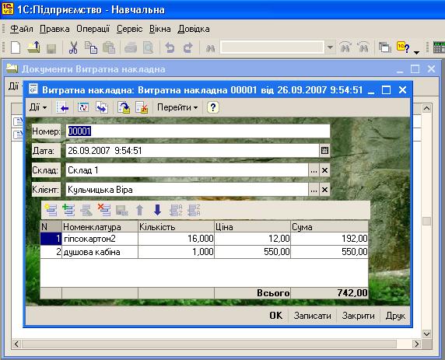Click the Сума column header
This screenshot has height=360, width=445.
(x=330, y=227)
